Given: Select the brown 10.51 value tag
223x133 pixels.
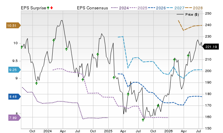Looking at the screenshot, I should (x=13, y=25).
